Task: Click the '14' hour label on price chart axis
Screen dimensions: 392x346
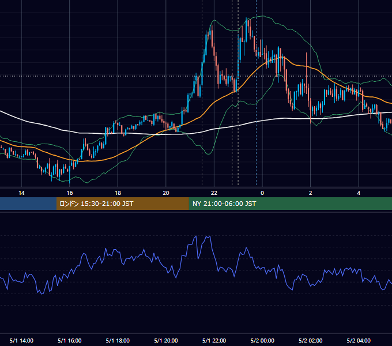Action: [21, 193]
